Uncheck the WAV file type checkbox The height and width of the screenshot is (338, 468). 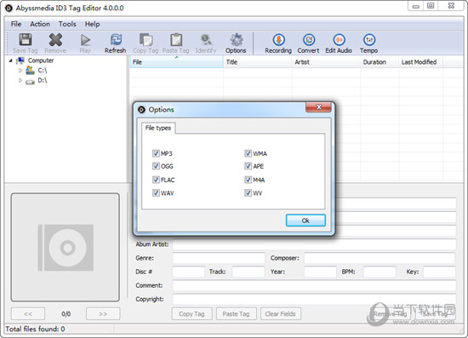coord(156,193)
